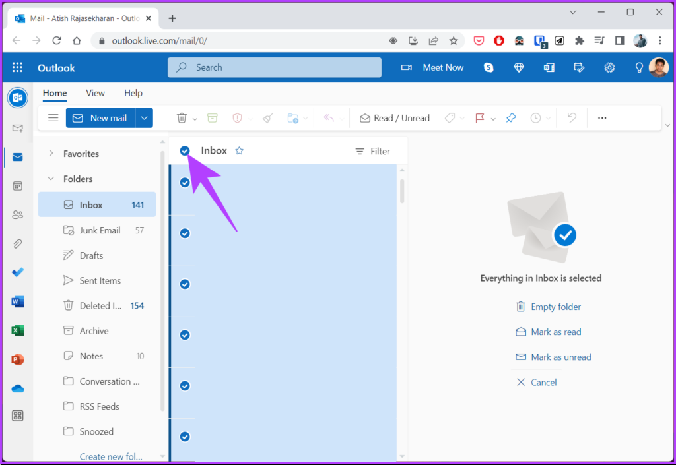
Task: Open the Delete options dropdown arrow
Action: pyautogui.click(x=195, y=119)
